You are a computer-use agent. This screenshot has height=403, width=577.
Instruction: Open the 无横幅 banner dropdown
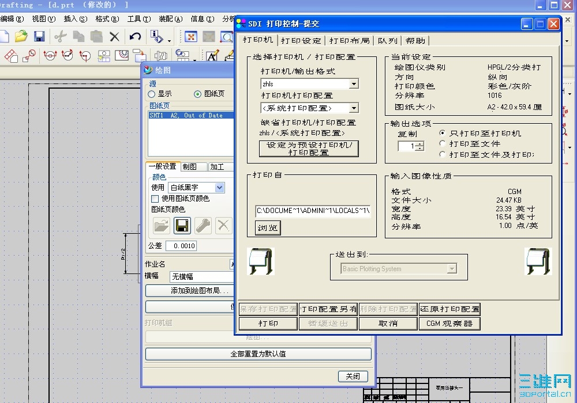pos(201,277)
